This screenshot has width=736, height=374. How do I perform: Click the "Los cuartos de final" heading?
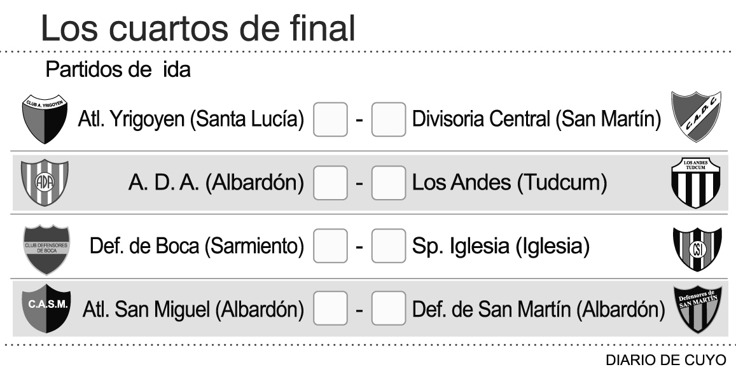click(197, 27)
